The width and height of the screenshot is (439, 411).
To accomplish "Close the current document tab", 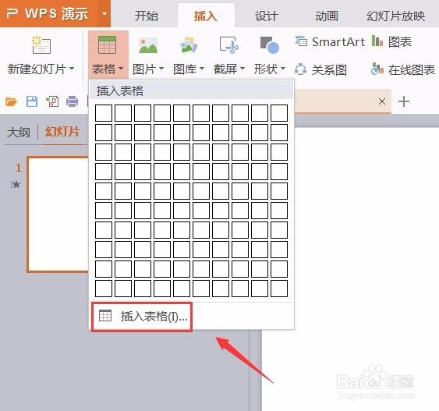I will point(382,101).
